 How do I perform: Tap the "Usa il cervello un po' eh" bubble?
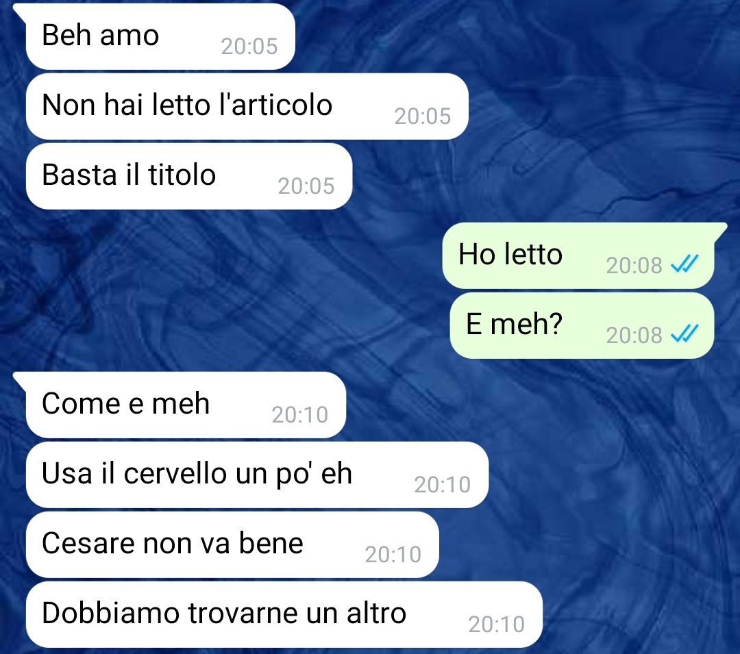pyautogui.click(x=257, y=475)
